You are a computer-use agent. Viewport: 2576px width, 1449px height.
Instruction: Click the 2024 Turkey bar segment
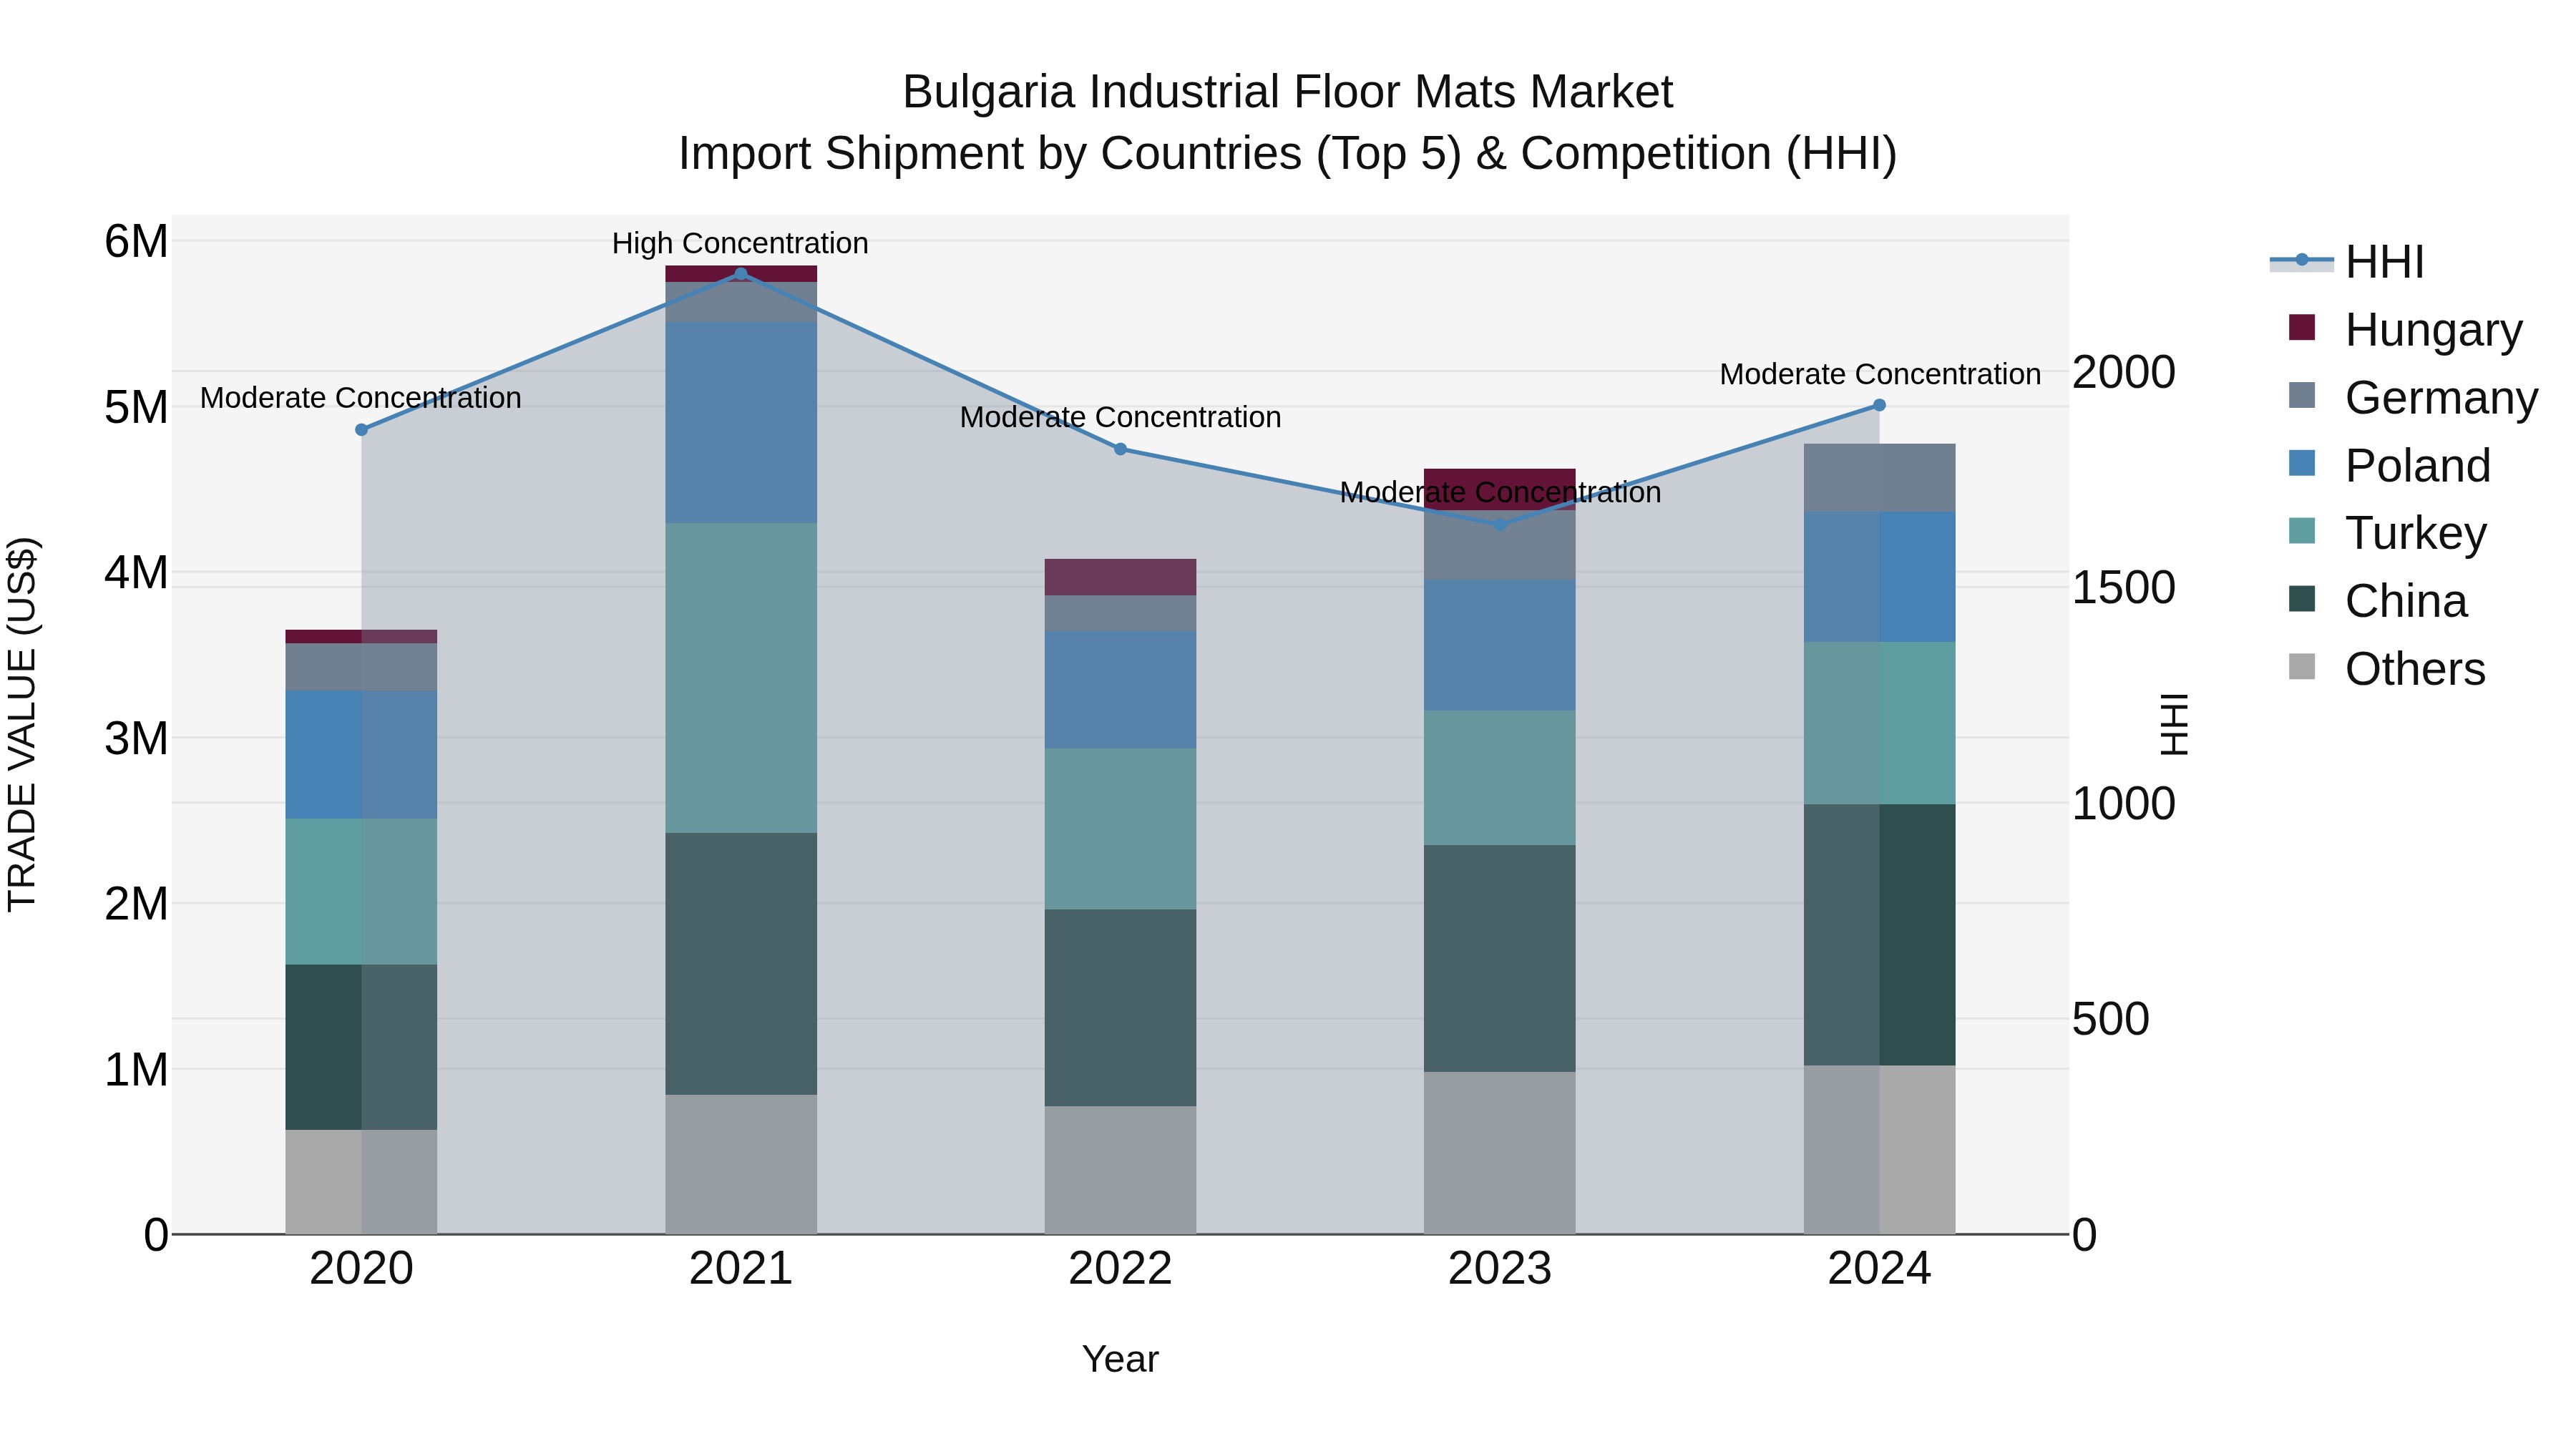[x=1879, y=724]
